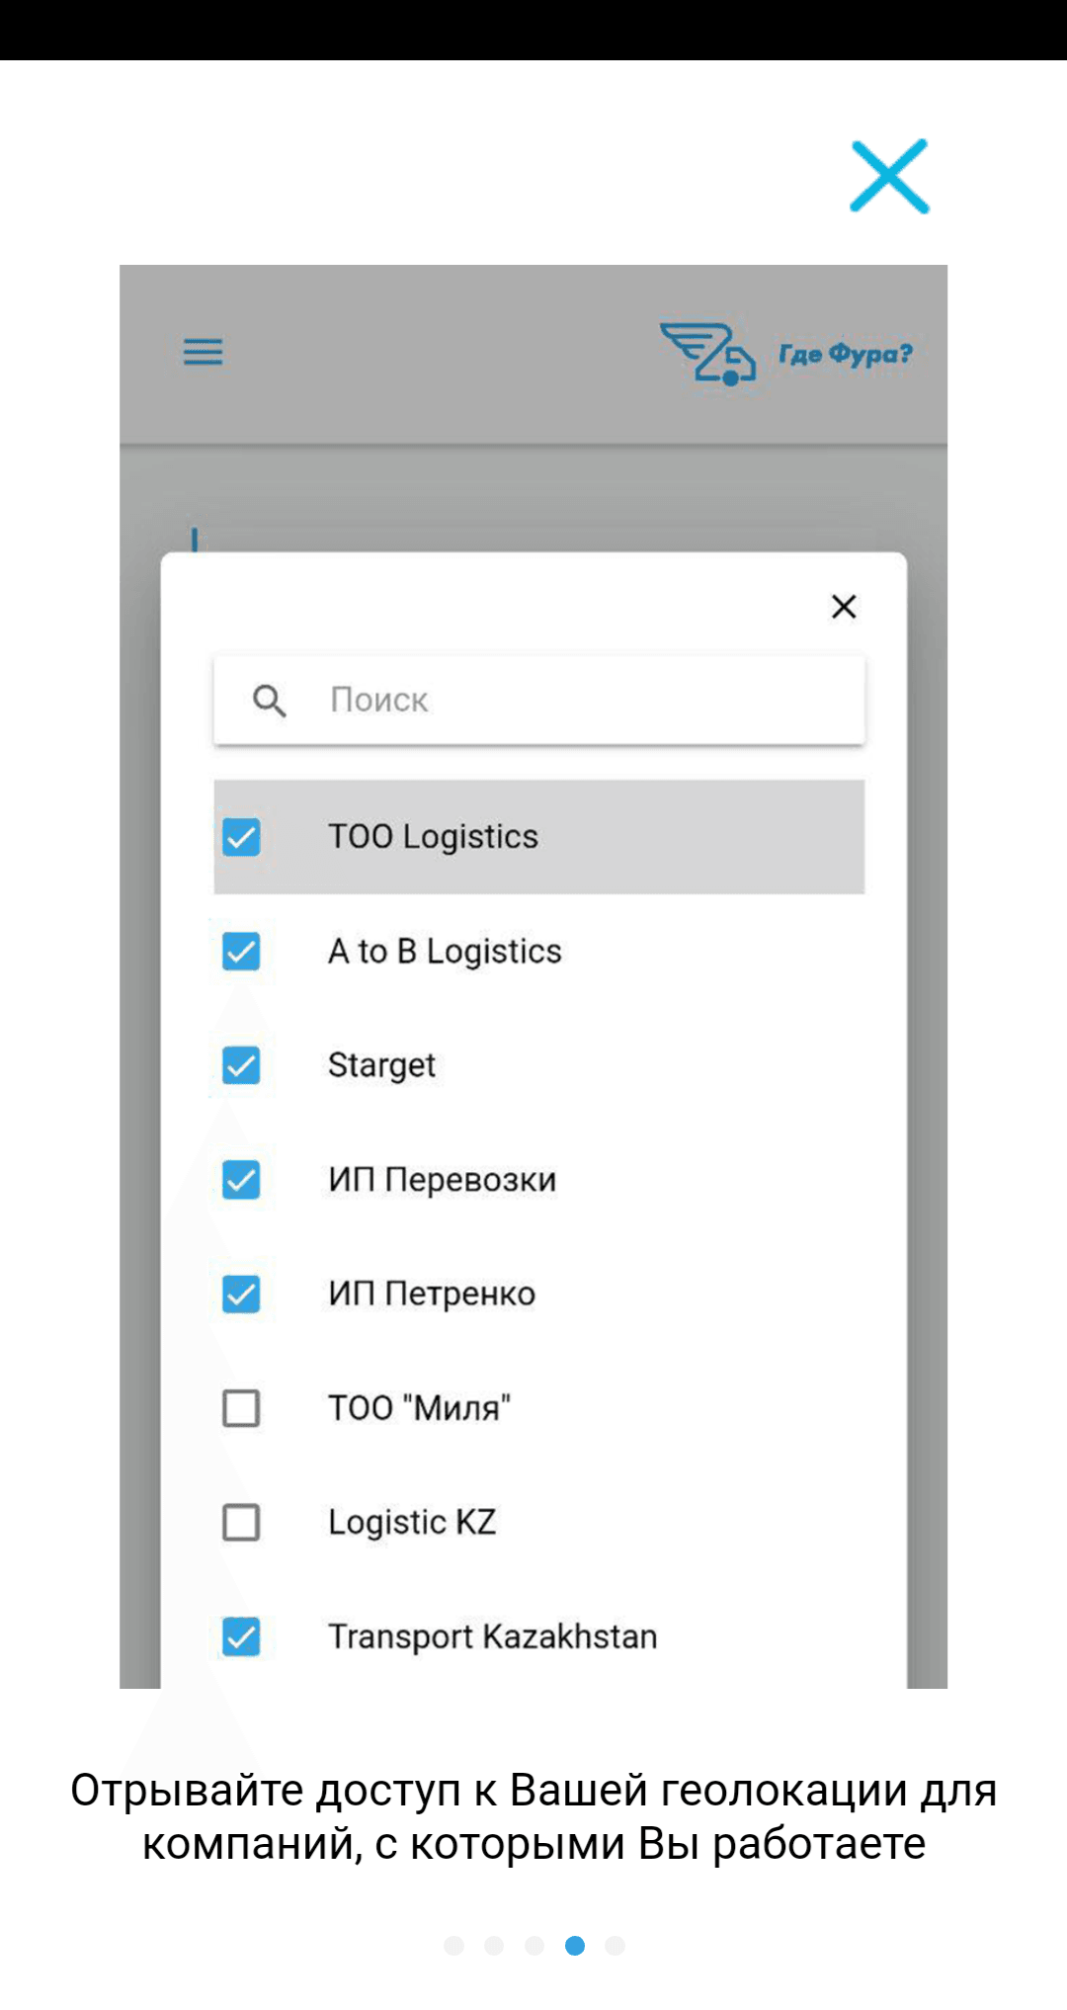Close the company list dialog
Image resolution: width=1067 pixels, height=2010 pixels.
844,607
